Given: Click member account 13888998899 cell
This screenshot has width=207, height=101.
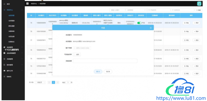Looking at the screenshot, I should pos(41,23).
